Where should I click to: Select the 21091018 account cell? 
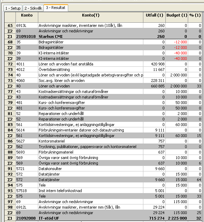tap(27, 36)
